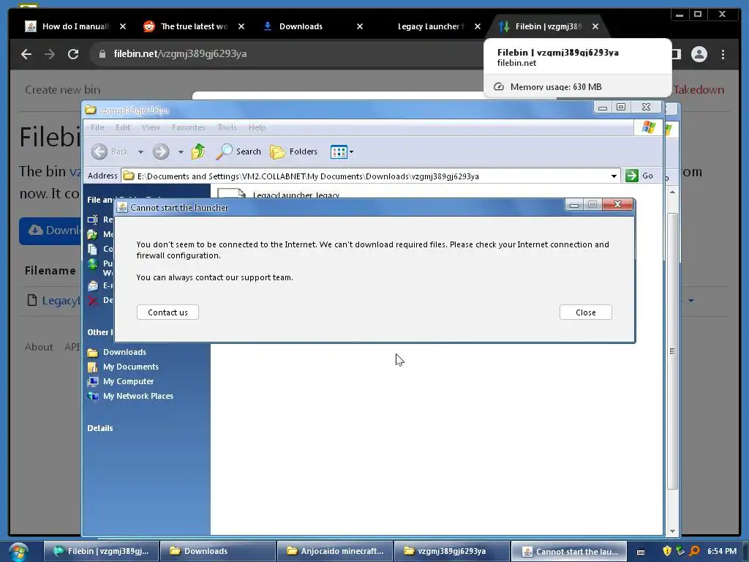Expand the Forward history dropdown arrow
Image resolution: width=749 pixels, height=562 pixels.
(181, 152)
